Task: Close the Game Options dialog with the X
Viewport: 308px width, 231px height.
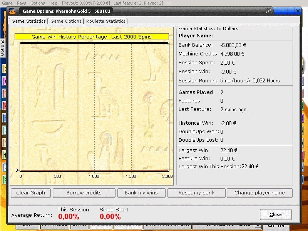Action: 298,11
